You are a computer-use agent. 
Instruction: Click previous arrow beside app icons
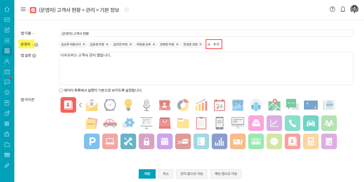pos(80,105)
